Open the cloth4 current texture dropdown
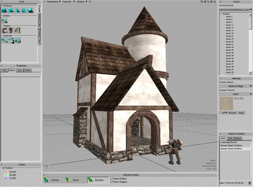253x187 pixels. (236, 94)
